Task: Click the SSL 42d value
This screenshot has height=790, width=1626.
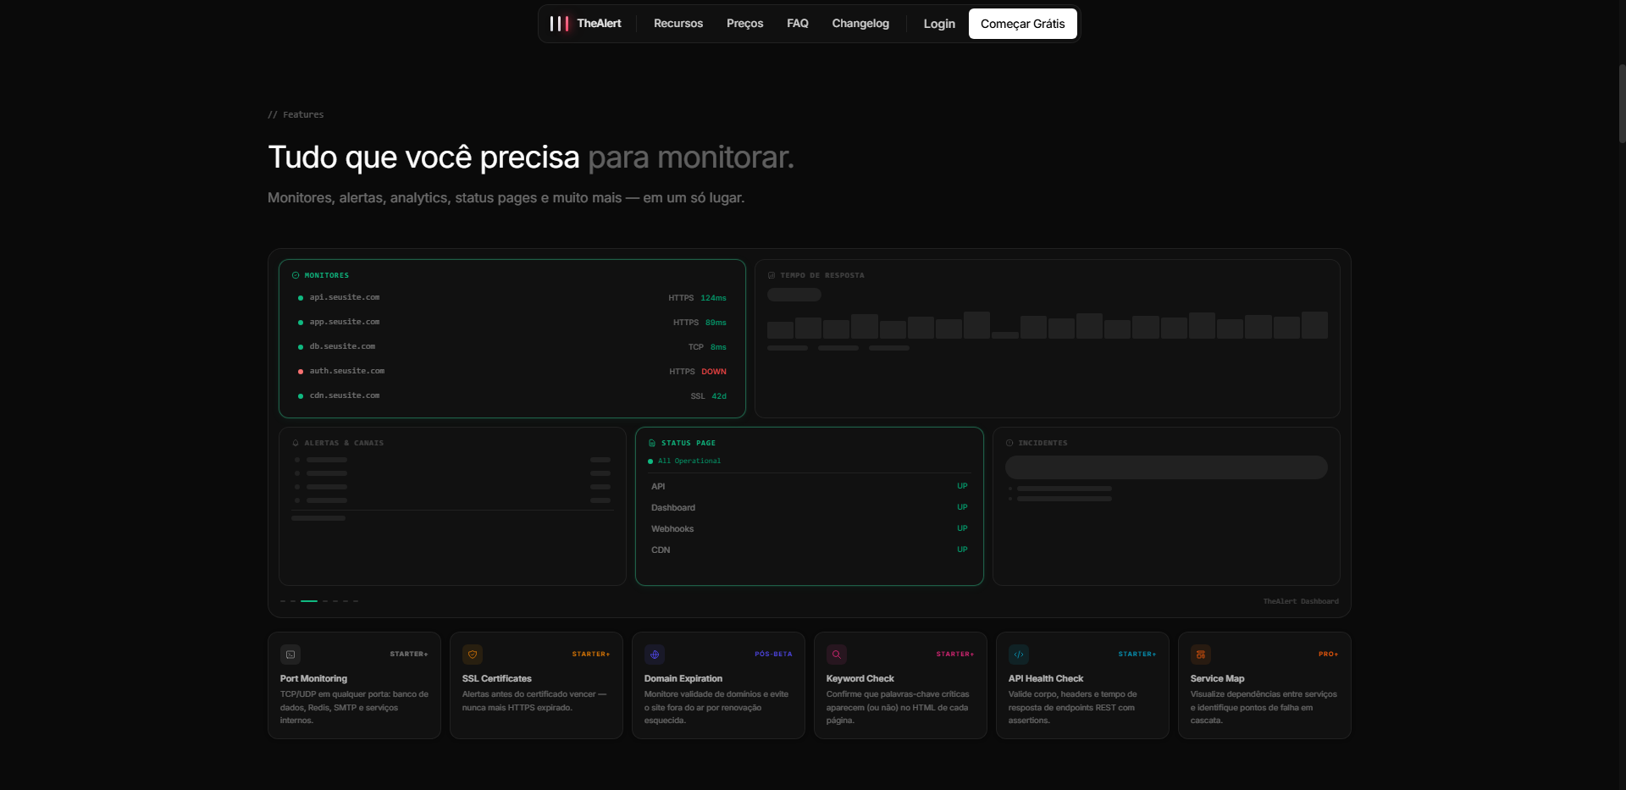Action: (718, 396)
